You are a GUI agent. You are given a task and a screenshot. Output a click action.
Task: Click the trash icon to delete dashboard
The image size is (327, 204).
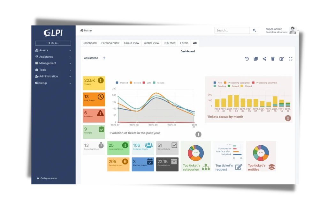click(273, 59)
